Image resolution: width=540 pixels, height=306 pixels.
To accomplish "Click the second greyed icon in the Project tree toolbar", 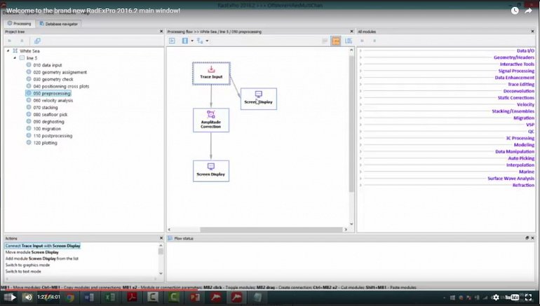I will pos(22,41).
